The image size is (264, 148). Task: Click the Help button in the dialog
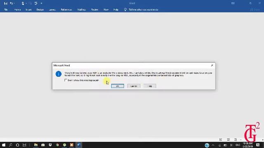point(150,86)
